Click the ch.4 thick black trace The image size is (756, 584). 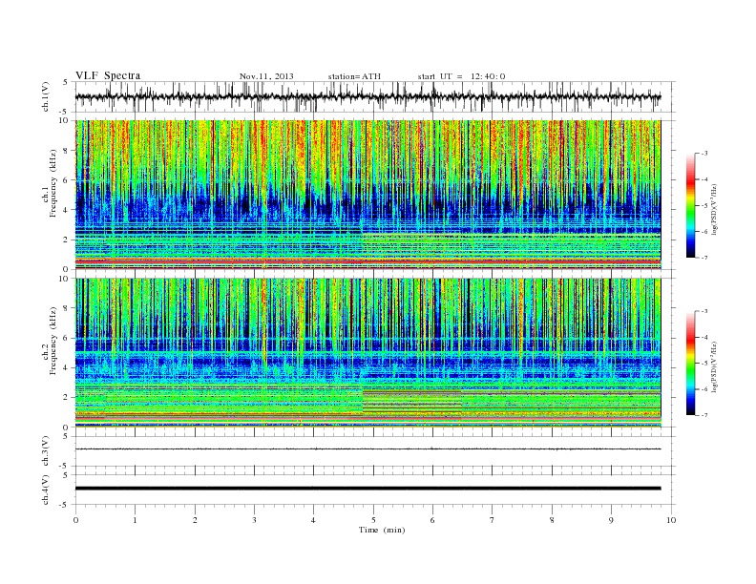[x=367, y=489]
